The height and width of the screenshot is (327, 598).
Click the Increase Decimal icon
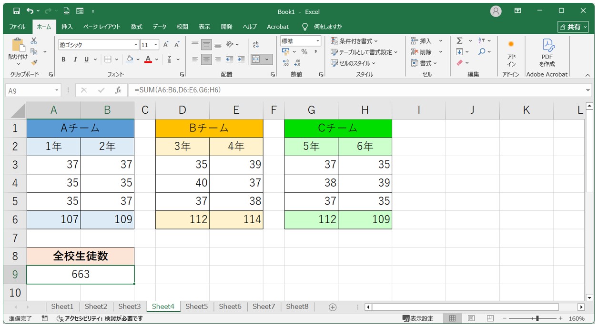click(x=286, y=62)
